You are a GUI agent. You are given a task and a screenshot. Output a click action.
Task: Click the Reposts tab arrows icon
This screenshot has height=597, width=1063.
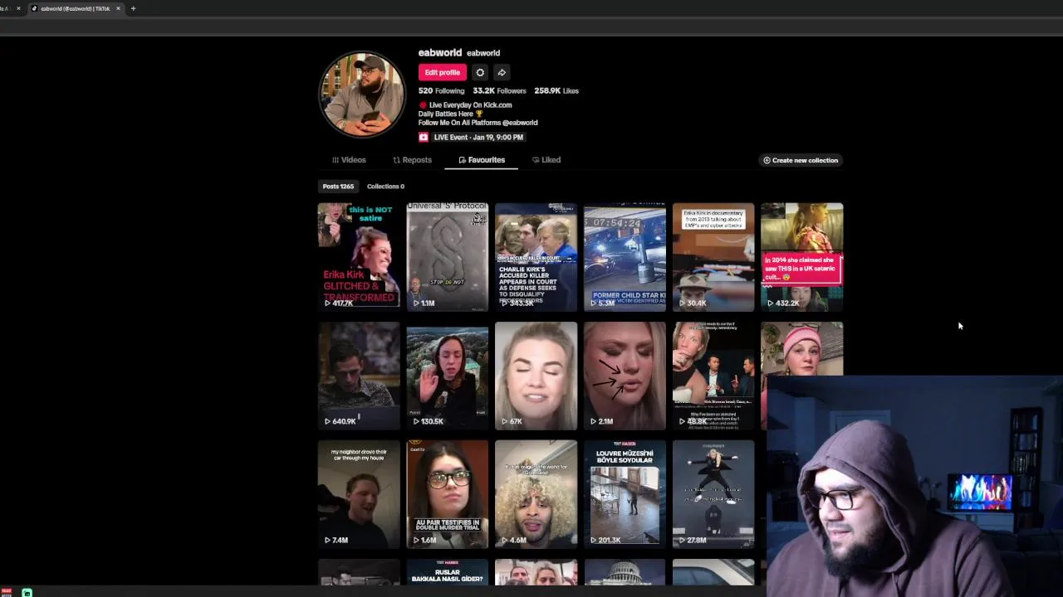coord(397,160)
